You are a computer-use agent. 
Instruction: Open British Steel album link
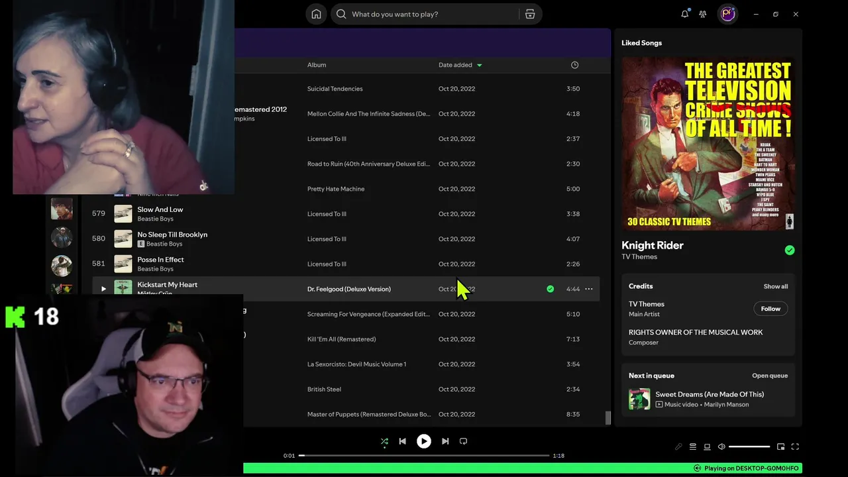pyautogui.click(x=324, y=390)
